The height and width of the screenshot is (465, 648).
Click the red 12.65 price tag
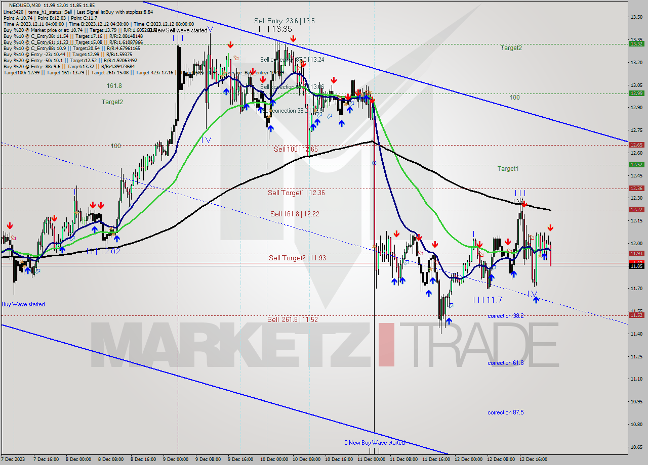(636, 145)
